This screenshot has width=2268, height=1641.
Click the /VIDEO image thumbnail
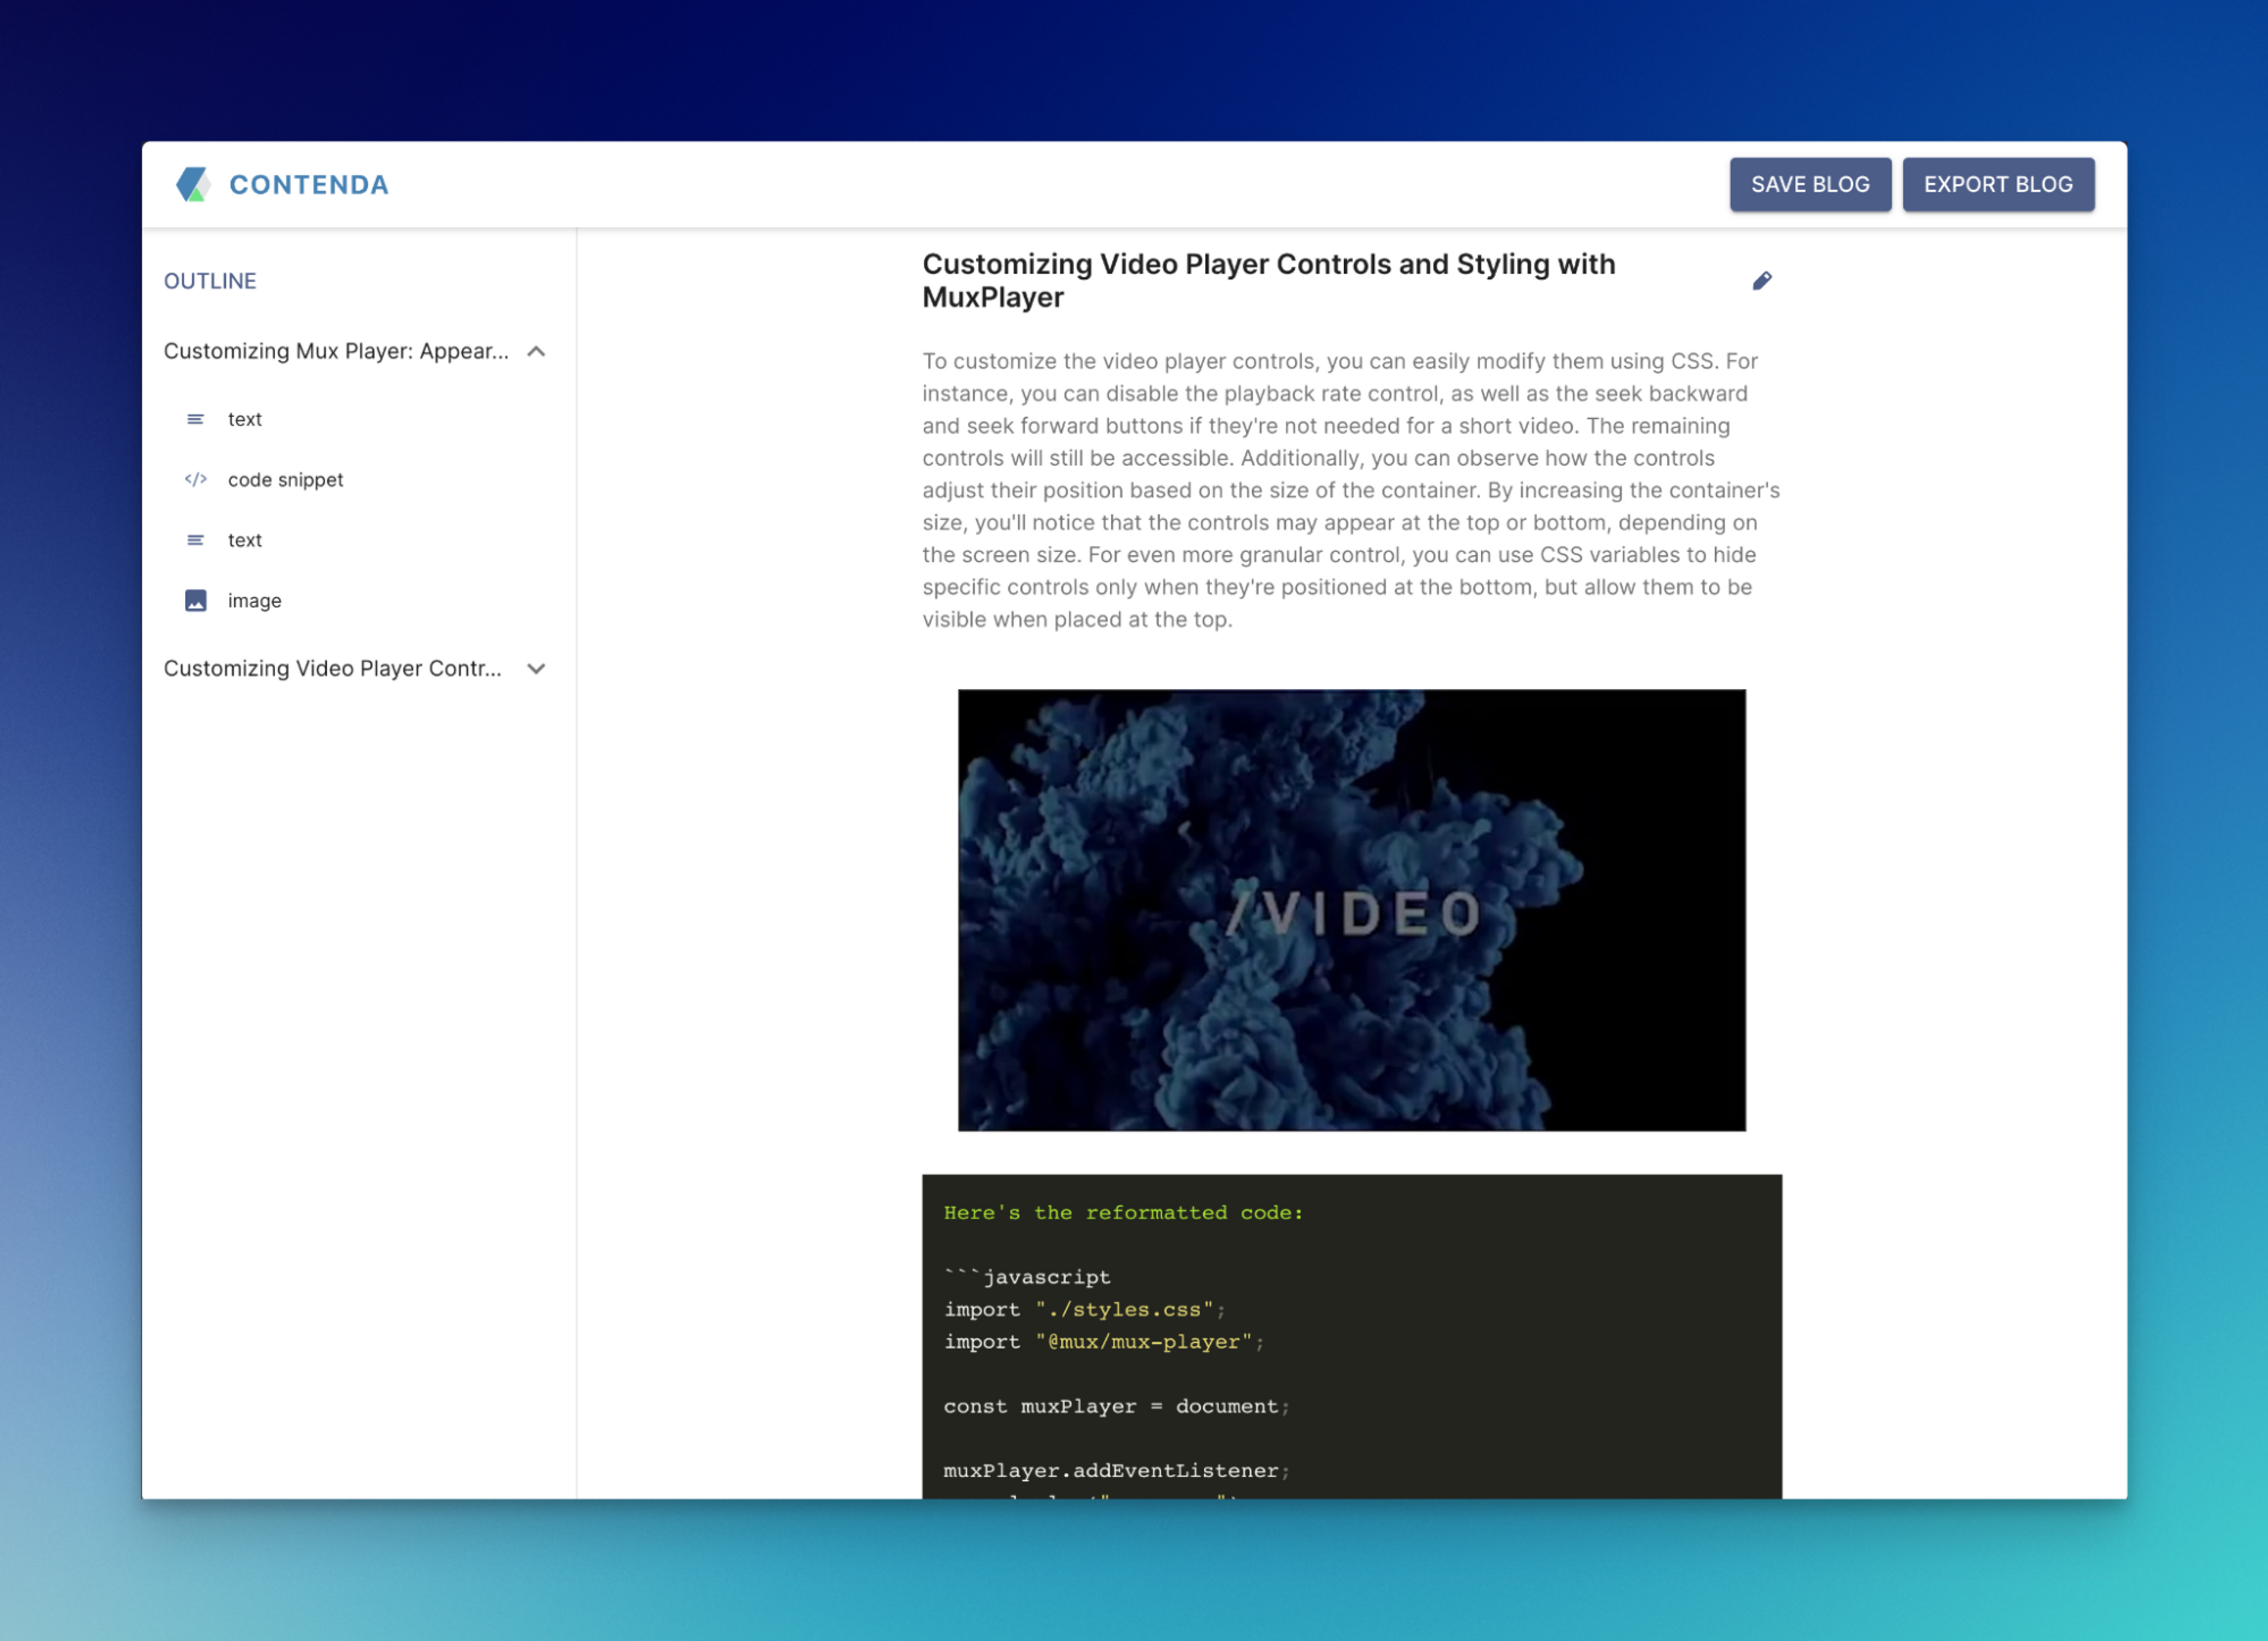click(1351, 910)
